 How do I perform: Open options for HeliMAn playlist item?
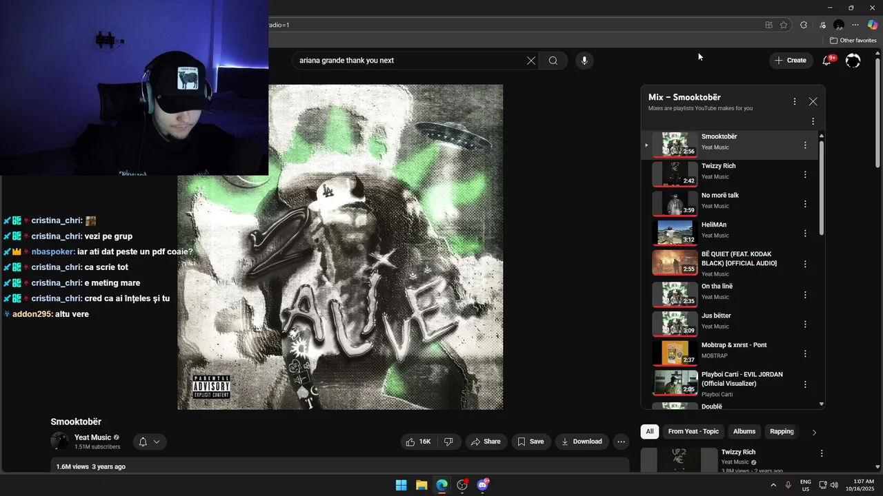tap(805, 234)
